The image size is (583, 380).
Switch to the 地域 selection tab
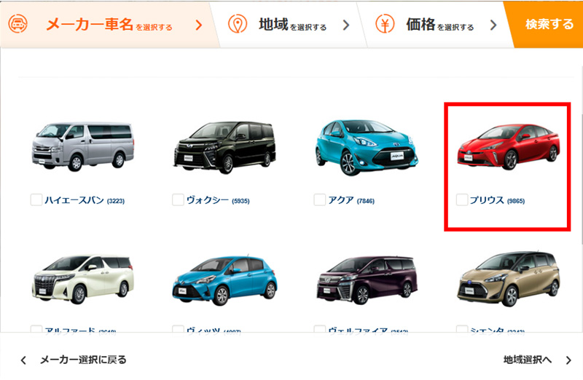click(x=288, y=25)
